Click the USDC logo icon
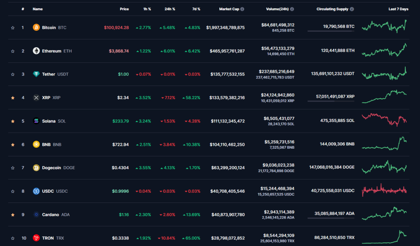The width and height of the screenshot is (420, 246). coord(36,191)
